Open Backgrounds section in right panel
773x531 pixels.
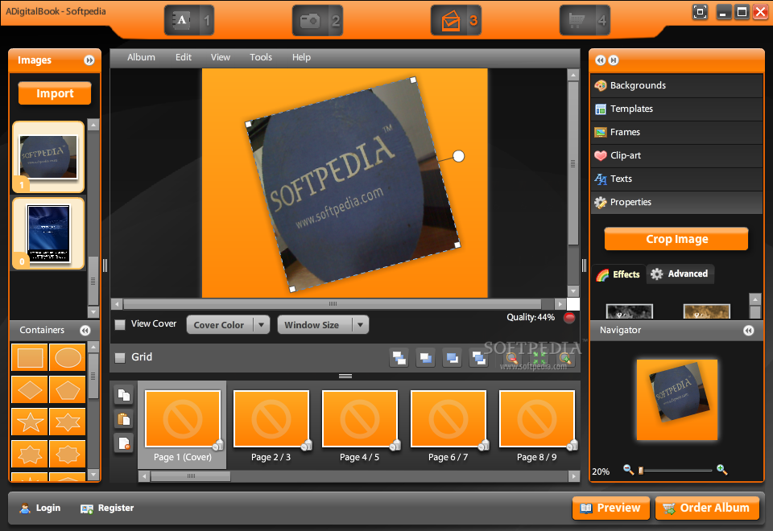pyautogui.click(x=676, y=86)
